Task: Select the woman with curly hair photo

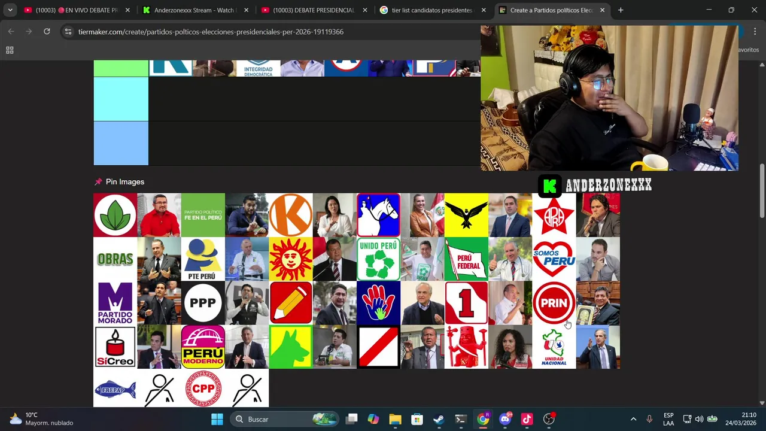Action: coord(510,347)
